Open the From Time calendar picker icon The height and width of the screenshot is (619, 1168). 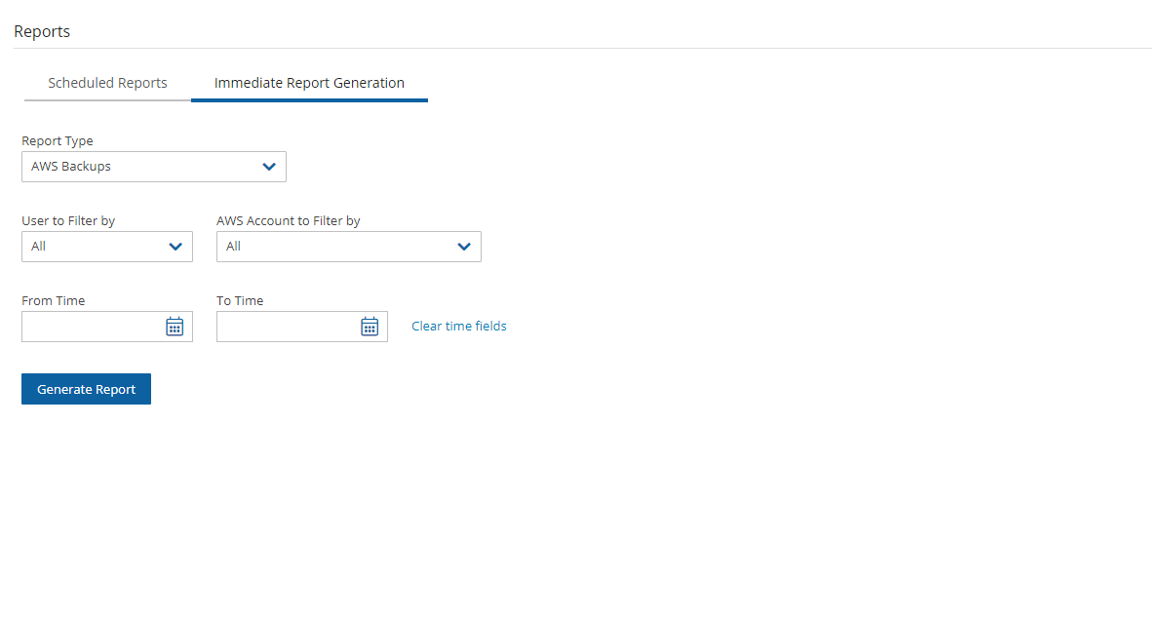pos(175,327)
